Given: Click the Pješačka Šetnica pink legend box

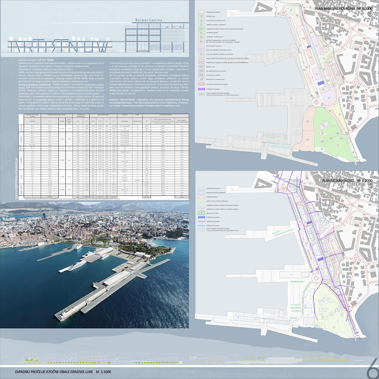Looking at the screenshot, I should 201,196.
